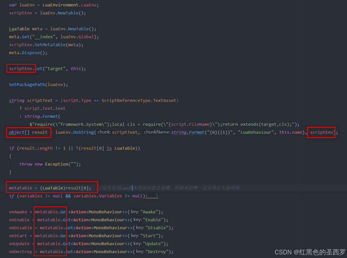The width and height of the screenshot is (347, 258).
Task: Click the DoString method call
Action: 84,132
